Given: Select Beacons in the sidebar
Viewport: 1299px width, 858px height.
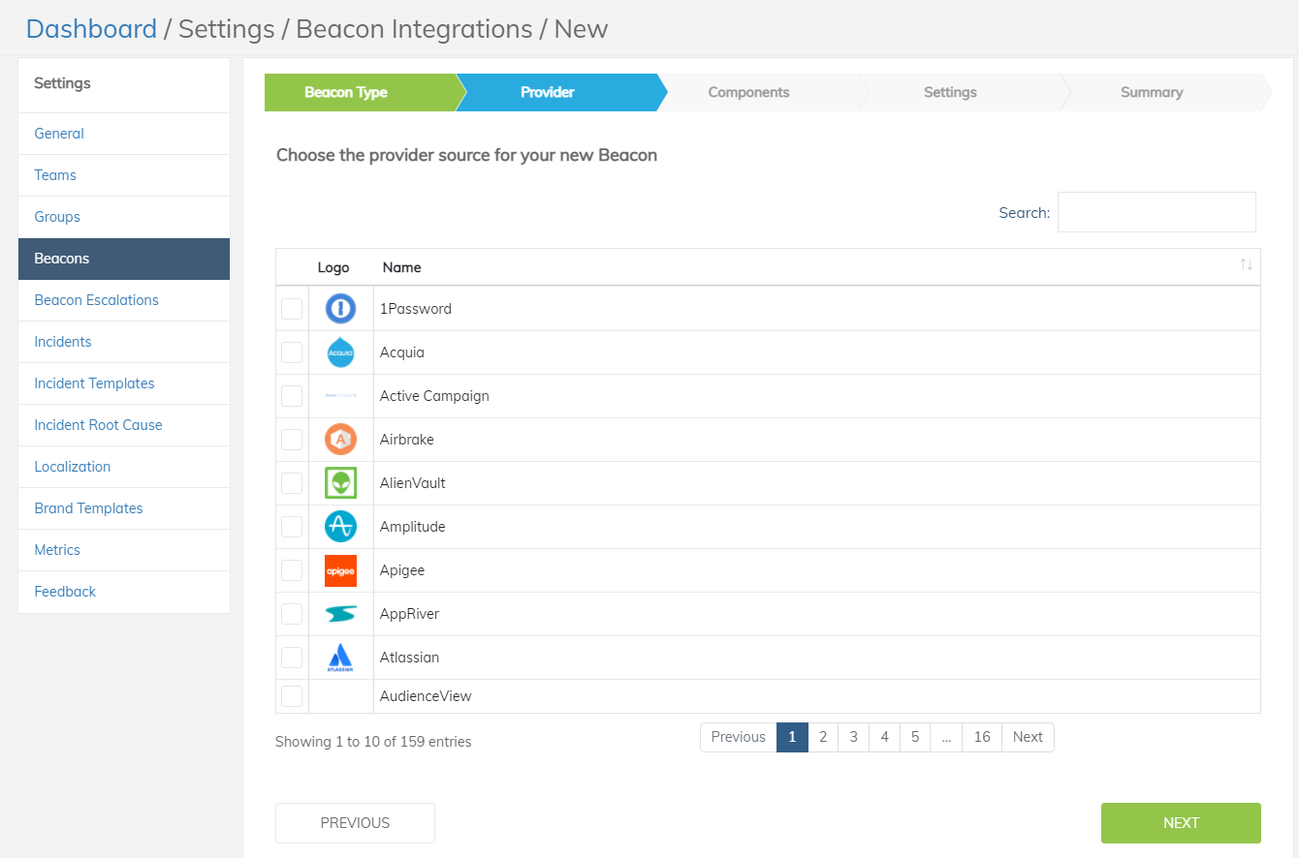Looking at the screenshot, I should coord(124,259).
